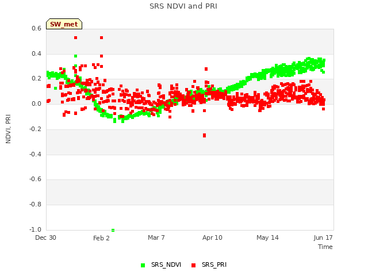
Task: Click the 0.4 y-axis tick label
Action: (36, 53)
